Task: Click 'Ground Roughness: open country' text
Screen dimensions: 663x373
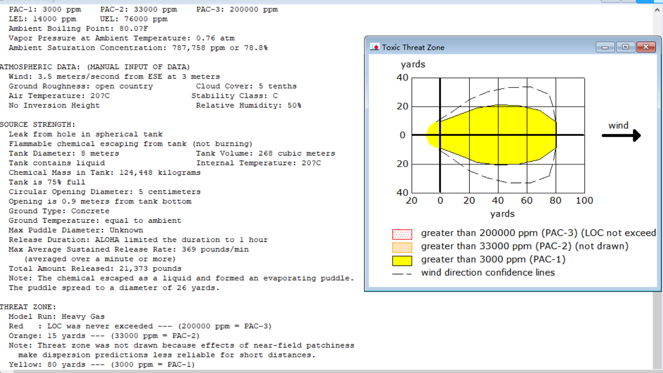Action: point(81,86)
